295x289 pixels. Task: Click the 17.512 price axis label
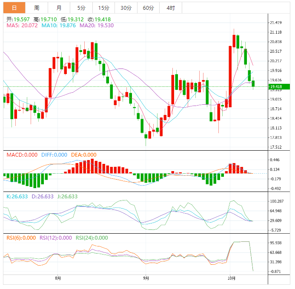(276, 147)
